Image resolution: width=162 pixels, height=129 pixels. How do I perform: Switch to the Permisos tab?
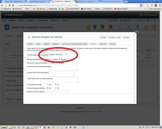point(112,44)
